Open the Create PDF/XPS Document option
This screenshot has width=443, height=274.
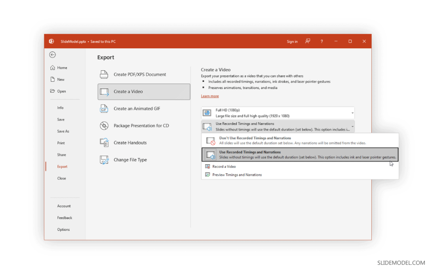click(144, 75)
